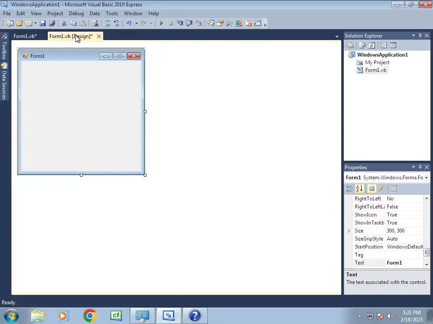The image size is (433, 324).
Task: Select WindowsApplication1 in Solution Explorer
Action: [x=382, y=54]
